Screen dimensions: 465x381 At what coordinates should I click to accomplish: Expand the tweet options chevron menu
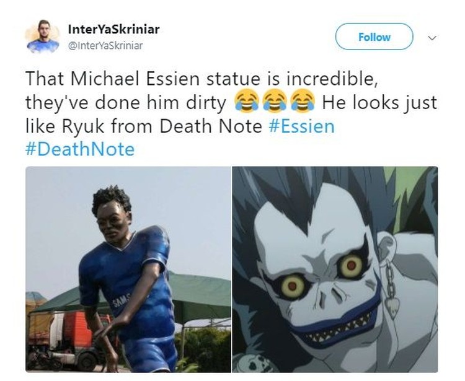pos(432,38)
